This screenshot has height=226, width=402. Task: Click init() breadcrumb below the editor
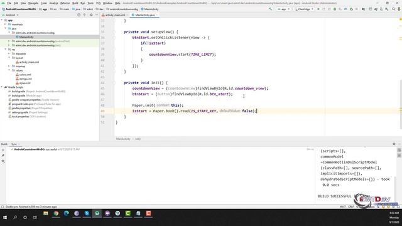[138, 139]
